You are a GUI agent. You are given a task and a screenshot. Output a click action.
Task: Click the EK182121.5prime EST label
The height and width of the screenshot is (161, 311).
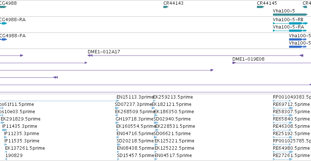[x=171, y=104]
